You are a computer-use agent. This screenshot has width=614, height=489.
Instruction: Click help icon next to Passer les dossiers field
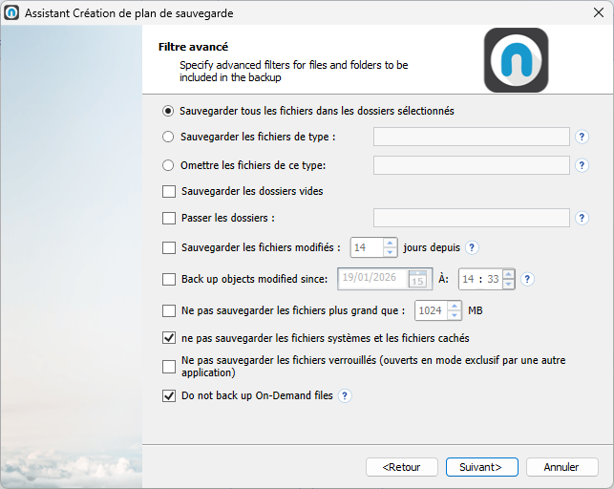click(x=582, y=219)
